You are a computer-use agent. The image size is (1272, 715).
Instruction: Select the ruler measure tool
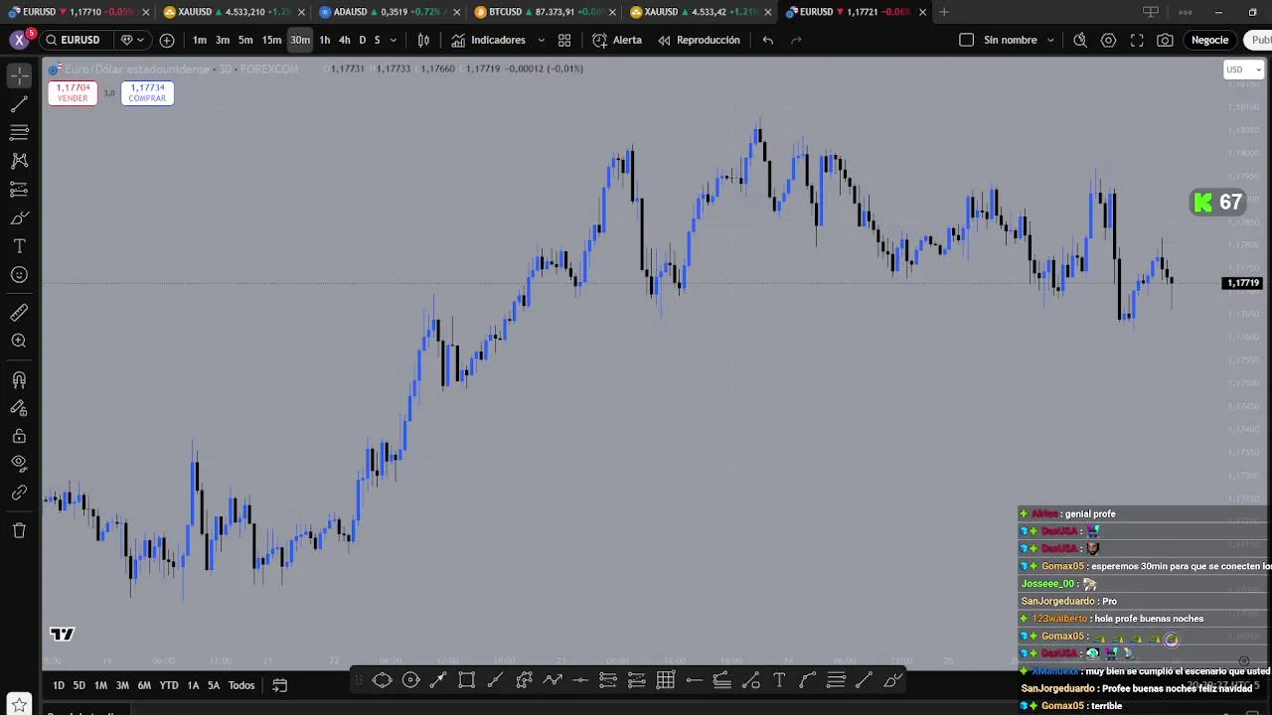[19, 313]
